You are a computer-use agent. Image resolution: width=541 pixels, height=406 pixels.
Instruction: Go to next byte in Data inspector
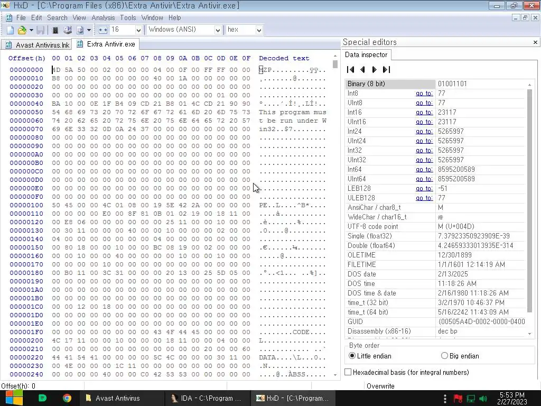tap(375, 69)
